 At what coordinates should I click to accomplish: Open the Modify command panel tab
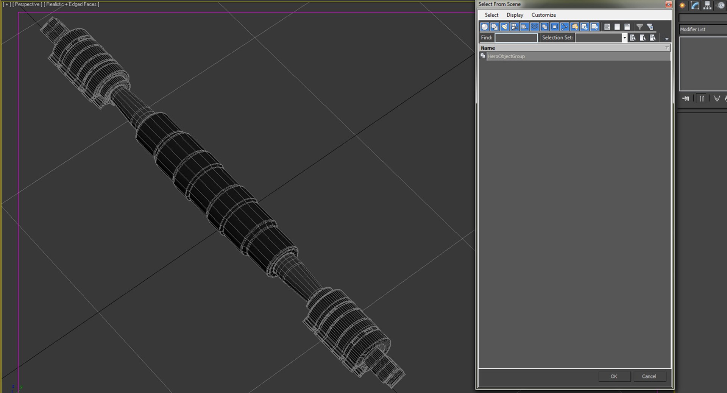point(695,5)
